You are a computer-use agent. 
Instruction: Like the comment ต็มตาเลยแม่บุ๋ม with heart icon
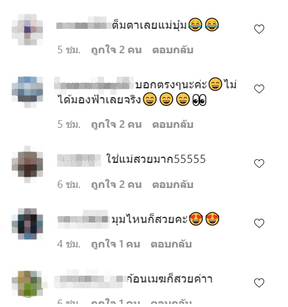click(x=259, y=29)
